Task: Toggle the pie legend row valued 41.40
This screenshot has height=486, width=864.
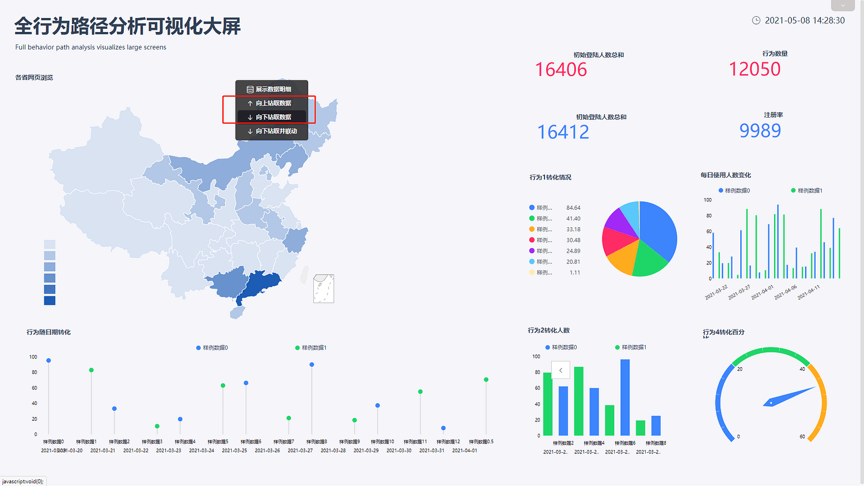Action: [555, 218]
